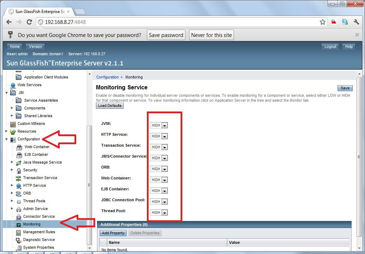Dismiss the save password infobar
This screenshot has width=365, height=254.
(357, 35)
